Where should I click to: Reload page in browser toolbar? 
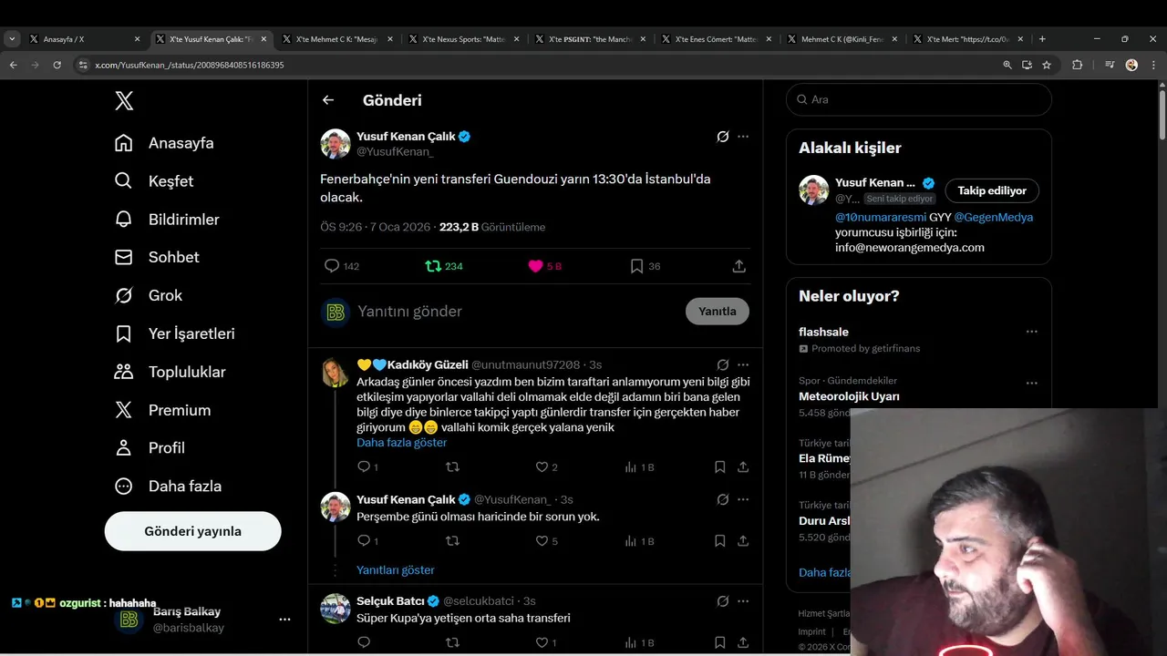[x=57, y=65]
